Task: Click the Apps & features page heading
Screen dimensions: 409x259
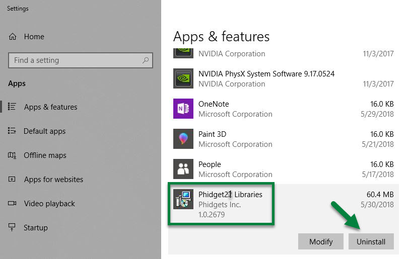Action: (221, 37)
